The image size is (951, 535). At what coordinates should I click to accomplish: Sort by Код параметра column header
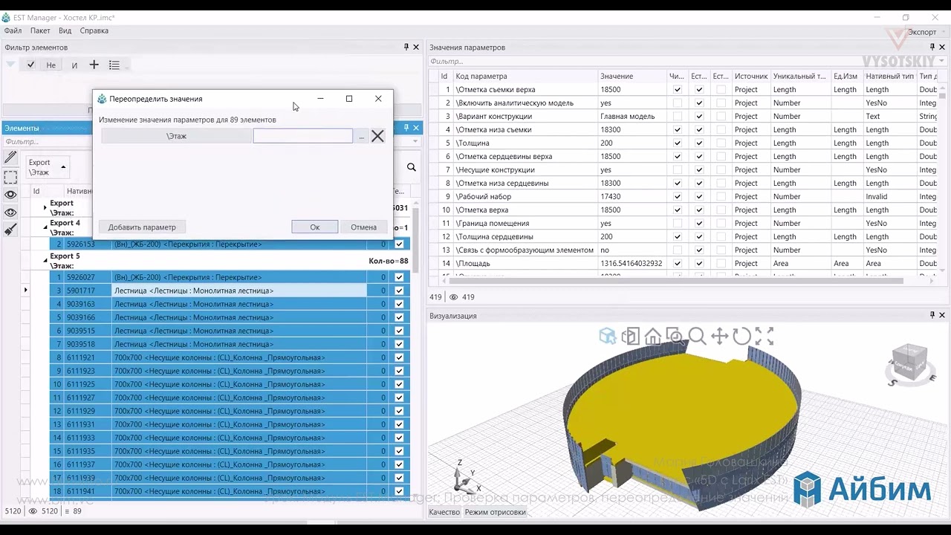pyautogui.click(x=525, y=76)
